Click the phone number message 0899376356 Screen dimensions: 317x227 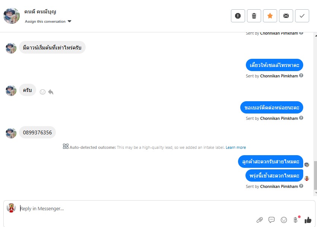[37, 132]
